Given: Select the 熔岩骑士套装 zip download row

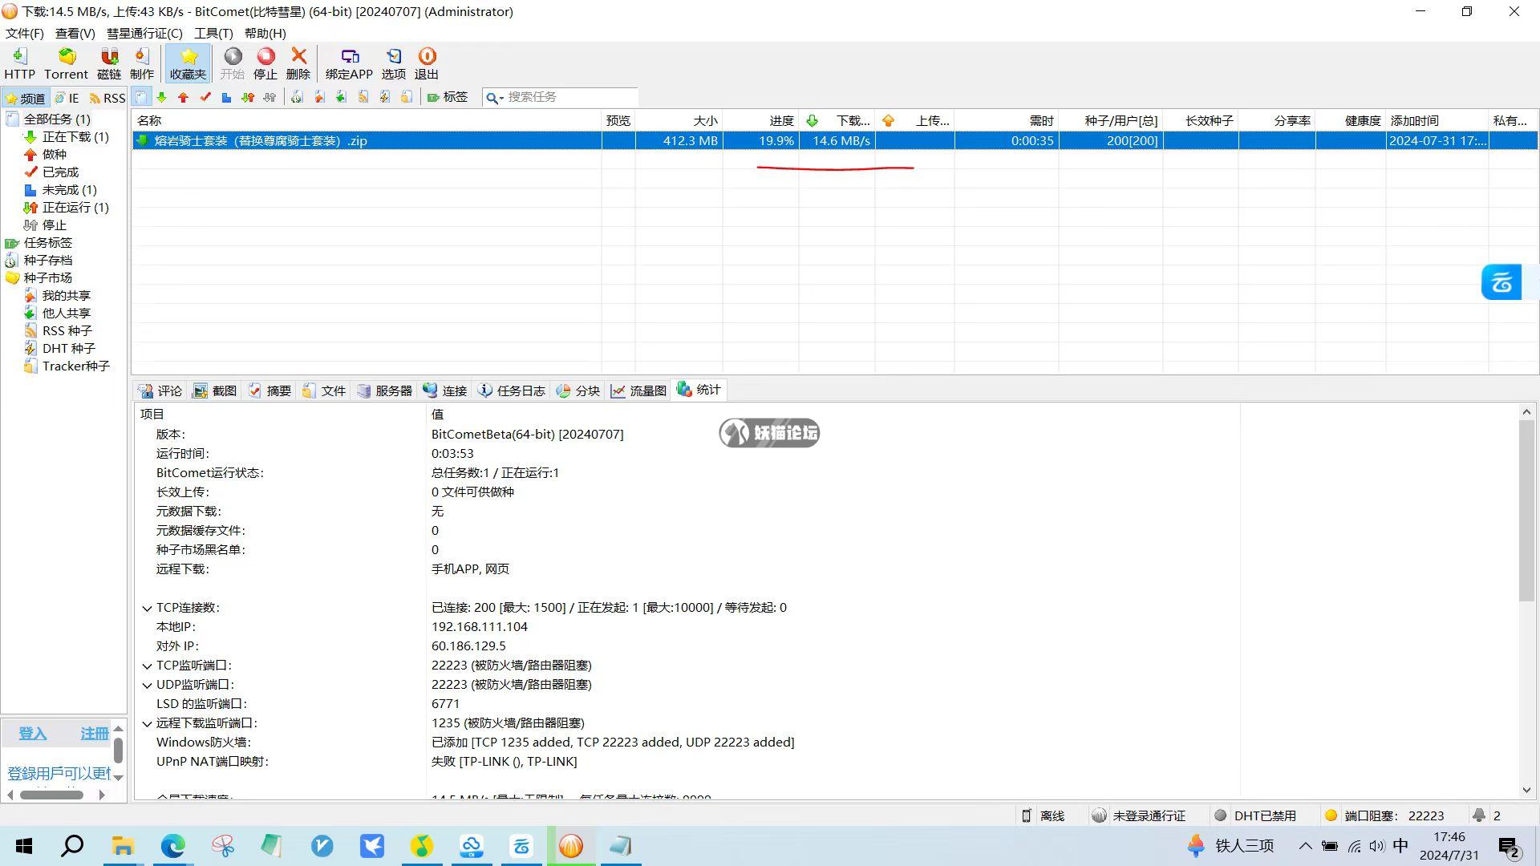Looking at the screenshot, I should 834,140.
